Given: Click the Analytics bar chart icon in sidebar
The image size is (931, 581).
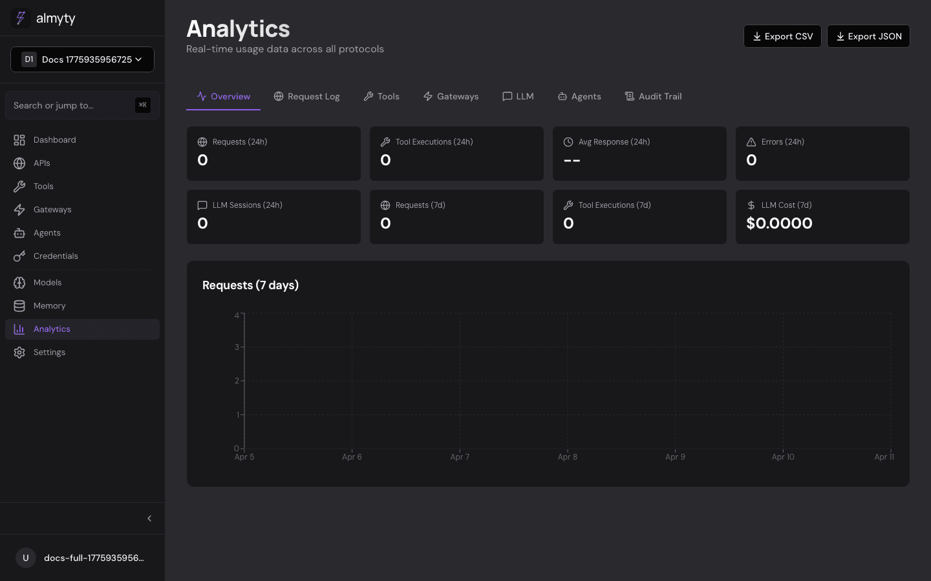Looking at the screenshot, I should click(19, 329).
